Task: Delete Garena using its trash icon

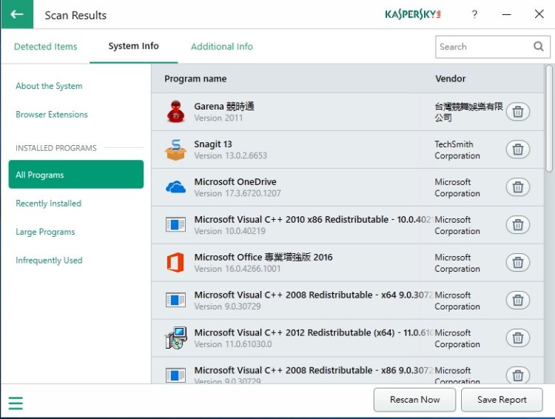Action: 518,112
